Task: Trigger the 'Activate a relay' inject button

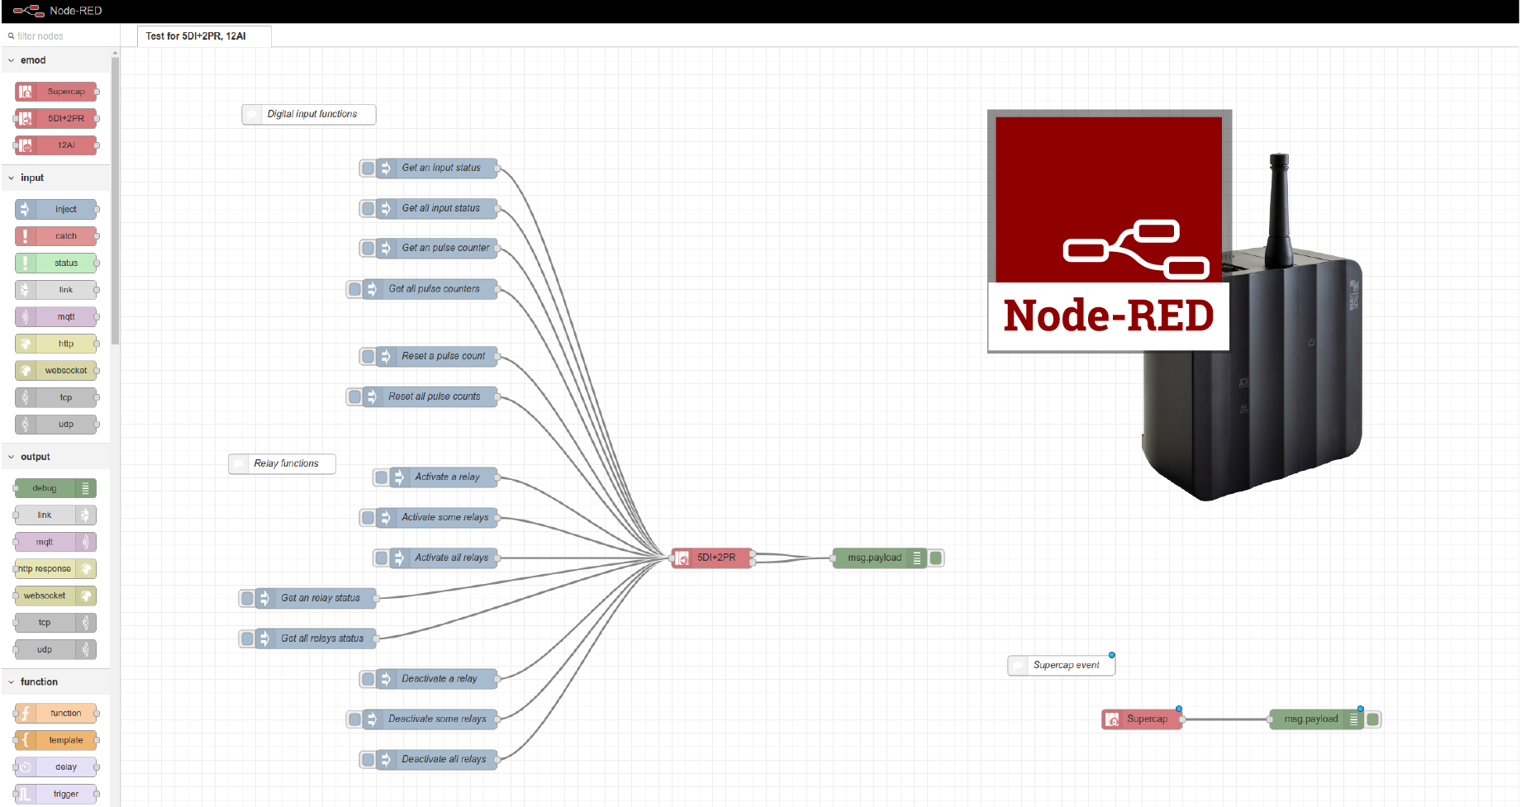Action: point(382,477)
